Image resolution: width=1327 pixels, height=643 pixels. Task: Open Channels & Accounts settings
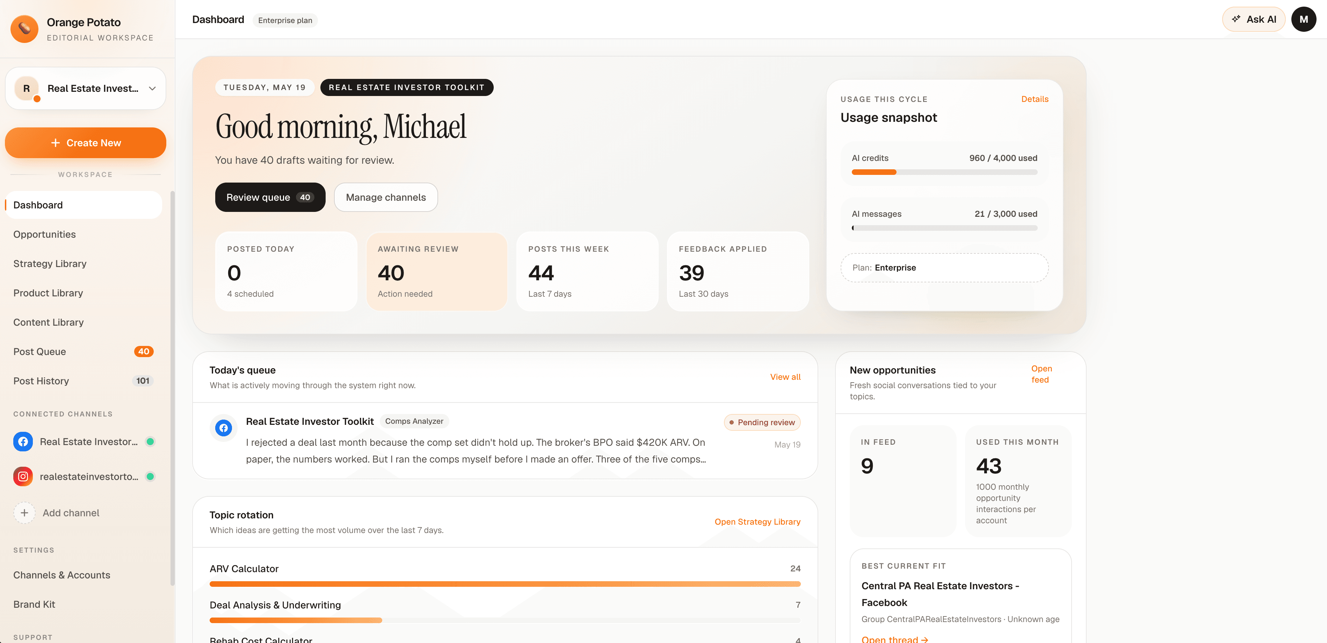(x=84, y=575)
